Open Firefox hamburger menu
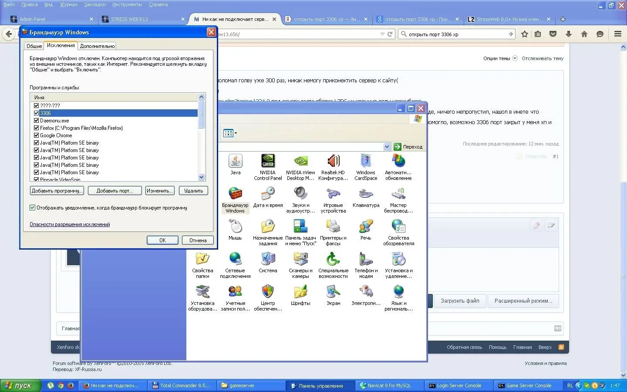This screenshot has height=392, width=627. coord(617,34)
